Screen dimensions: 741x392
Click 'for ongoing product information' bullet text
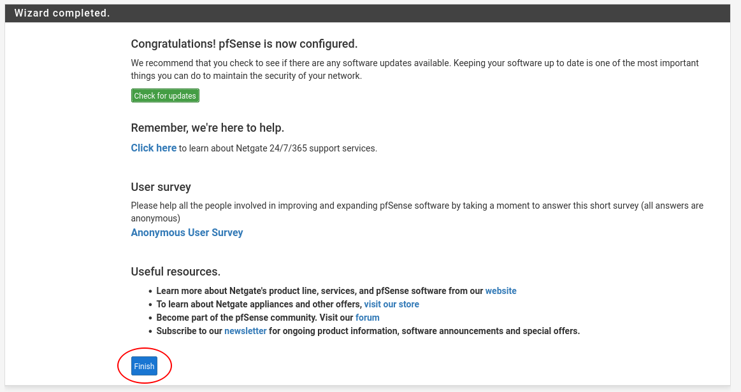[424, 331]
